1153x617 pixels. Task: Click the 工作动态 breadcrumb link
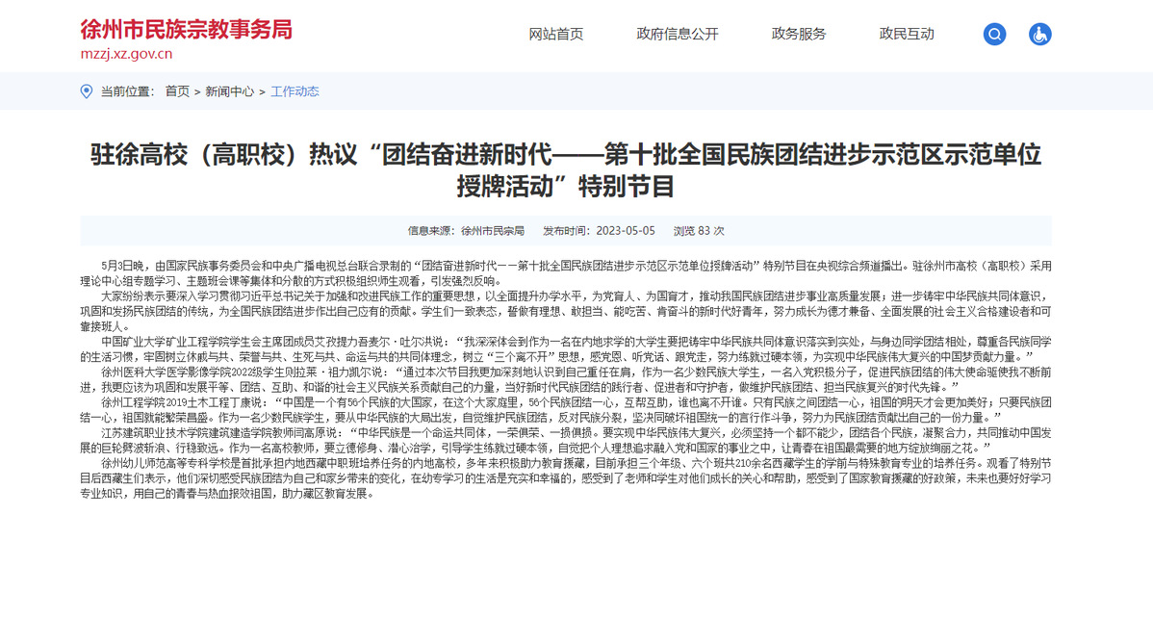click(295, 91)
